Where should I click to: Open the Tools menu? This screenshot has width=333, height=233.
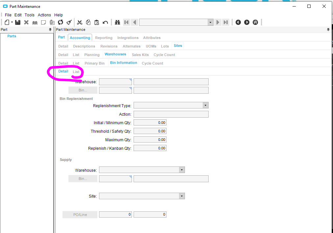coord(30,15)
